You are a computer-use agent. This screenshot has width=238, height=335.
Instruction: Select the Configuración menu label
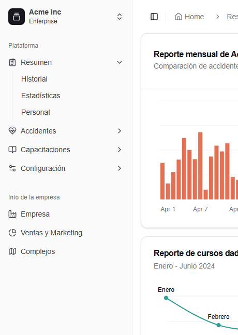pos(43,168)
